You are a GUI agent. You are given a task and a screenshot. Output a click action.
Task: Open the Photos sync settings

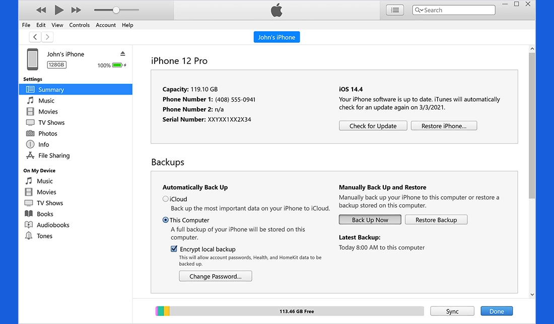pos(48,133)
